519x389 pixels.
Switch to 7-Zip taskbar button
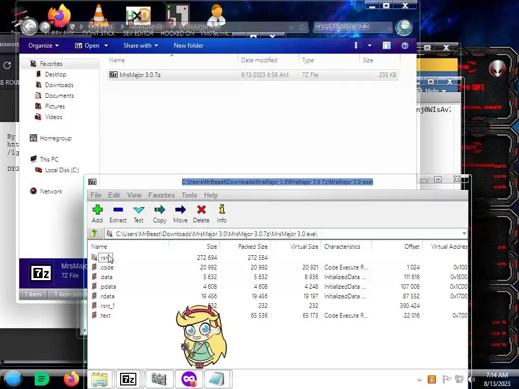point(128,379)
